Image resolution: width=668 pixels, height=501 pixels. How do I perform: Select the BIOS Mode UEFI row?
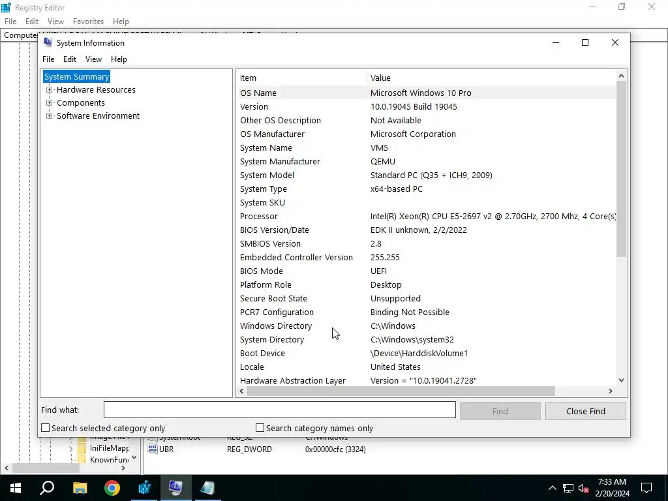coord(426,271)
